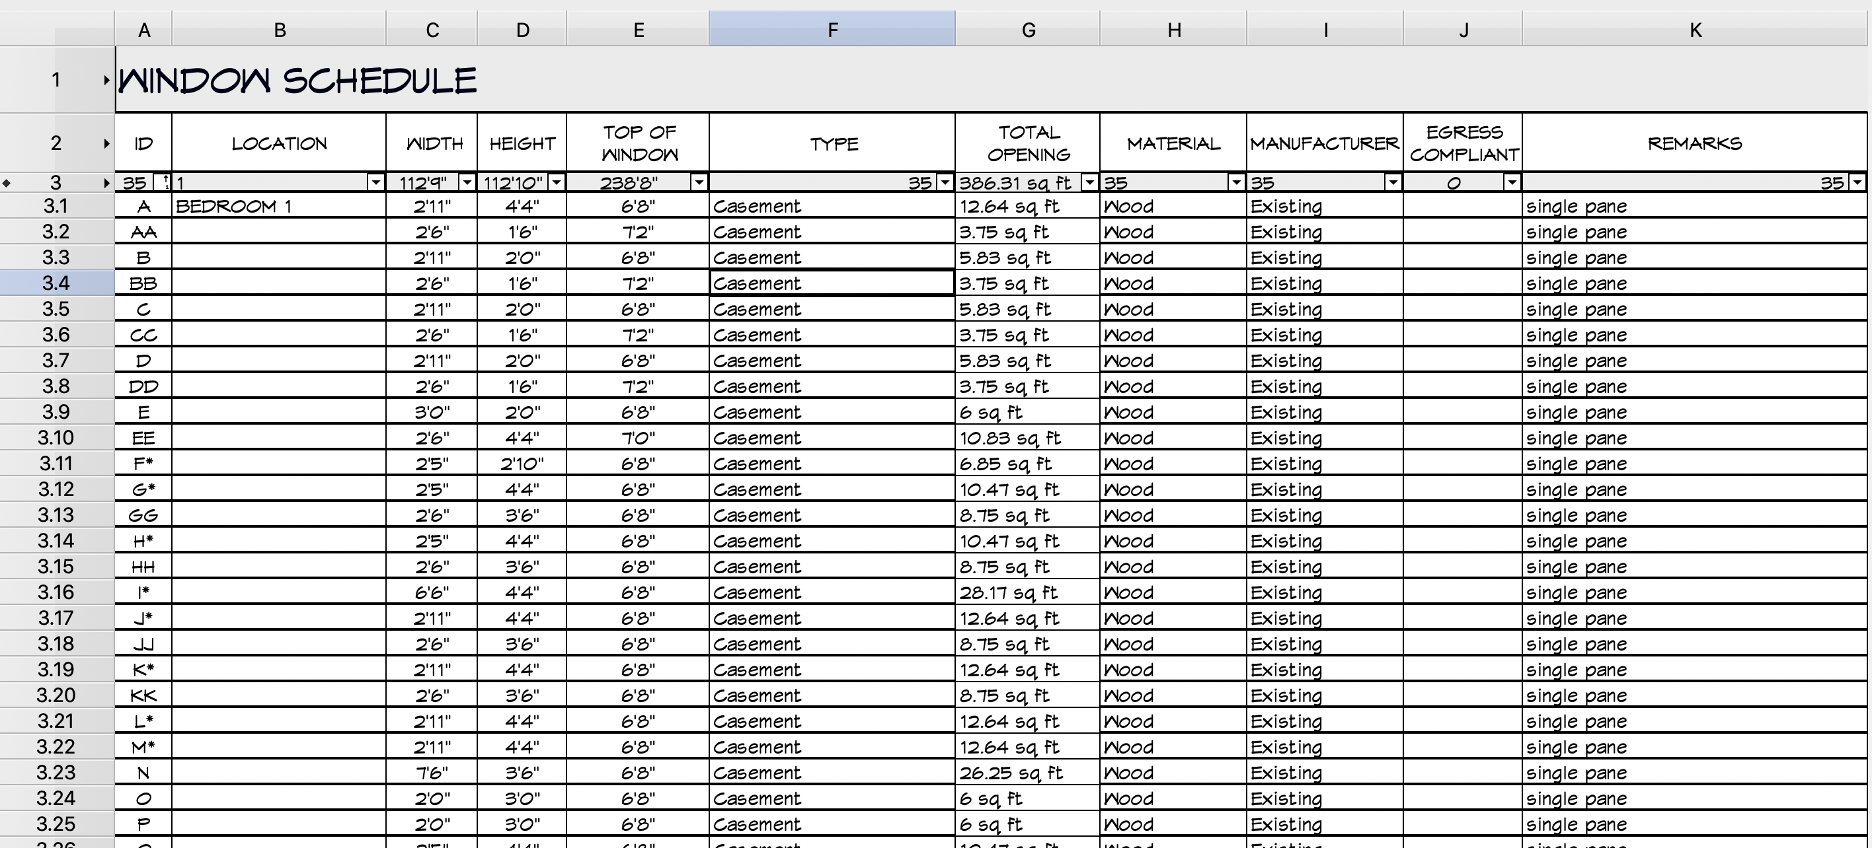Open the Manufacturer summary dropdown
1872x848 pixels.
pyautogui.click(x=1393, y=183)
